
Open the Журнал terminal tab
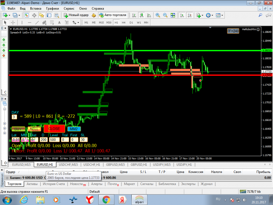(x=206, y=184)
